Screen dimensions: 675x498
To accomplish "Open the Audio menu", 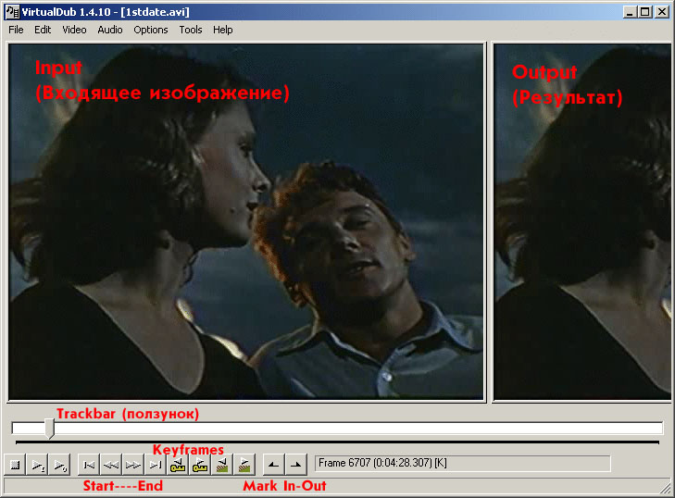I will tap(110, 30).
